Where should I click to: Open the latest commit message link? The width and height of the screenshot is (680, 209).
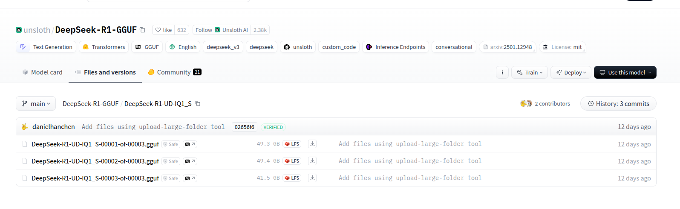(x=153, y=127)
